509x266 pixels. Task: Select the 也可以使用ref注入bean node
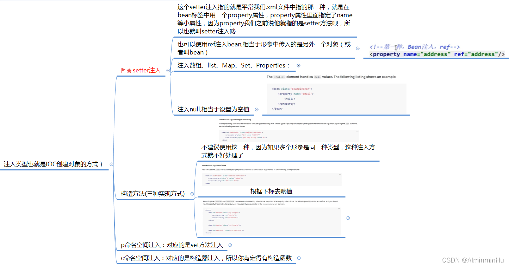(x=264, y=48)
